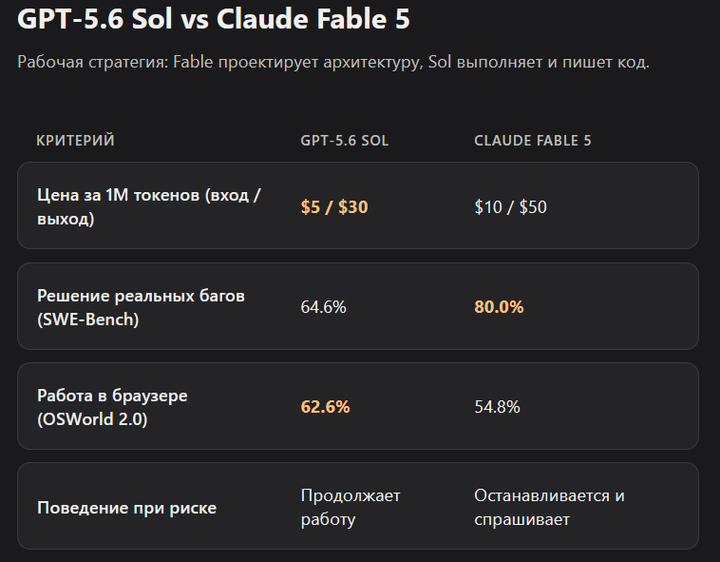The height and width of the screenshot is (562, 720).
Task: Click Claude Fable 5 in the main title
Action: 313,19
